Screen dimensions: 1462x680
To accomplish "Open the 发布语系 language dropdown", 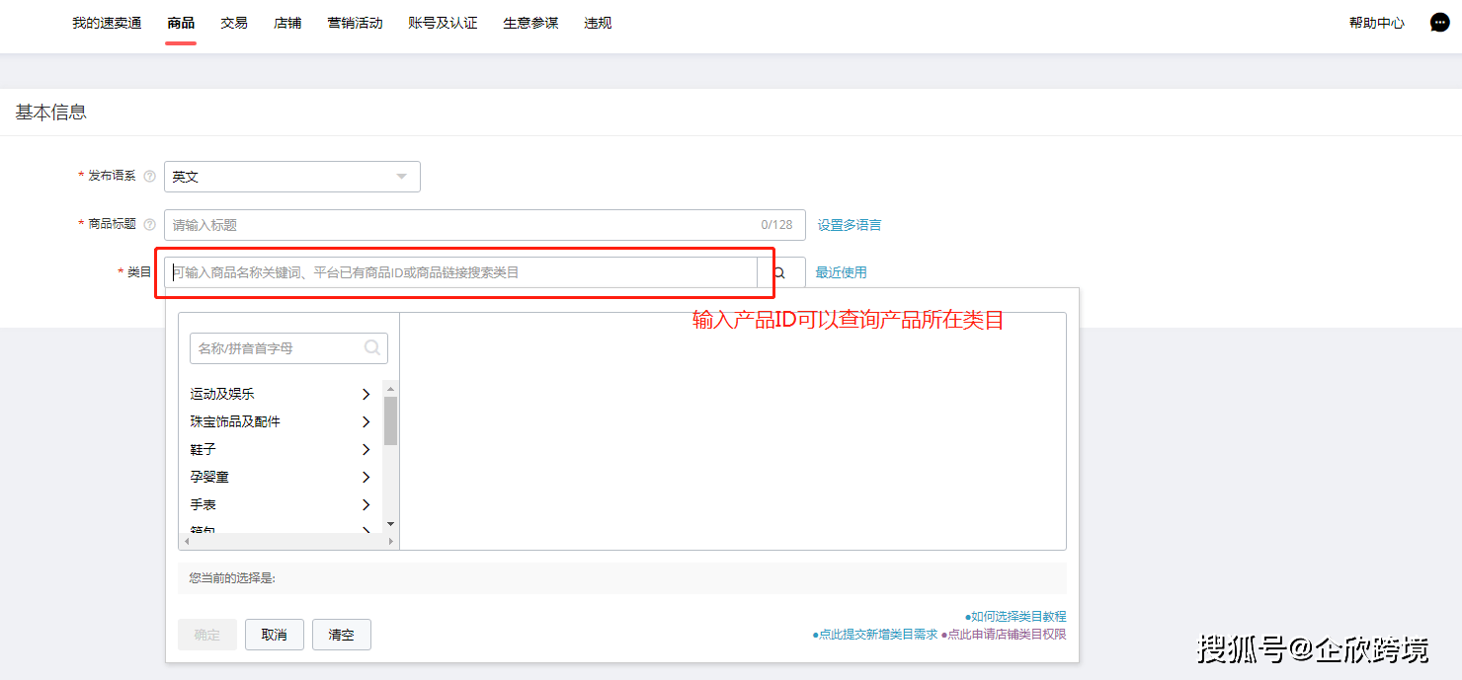I will click(291, 177).
